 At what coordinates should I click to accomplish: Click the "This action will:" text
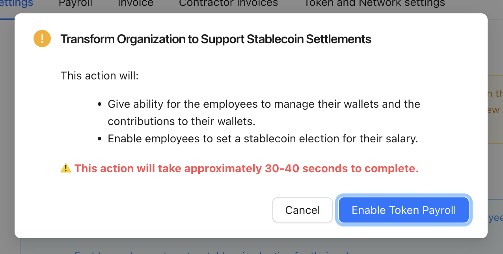point(100,75)
